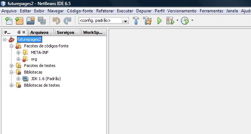Viewport: 251px width, 134px height.
Task: Select the 'META-INF' tree row
Action: [x=40, y=52]
